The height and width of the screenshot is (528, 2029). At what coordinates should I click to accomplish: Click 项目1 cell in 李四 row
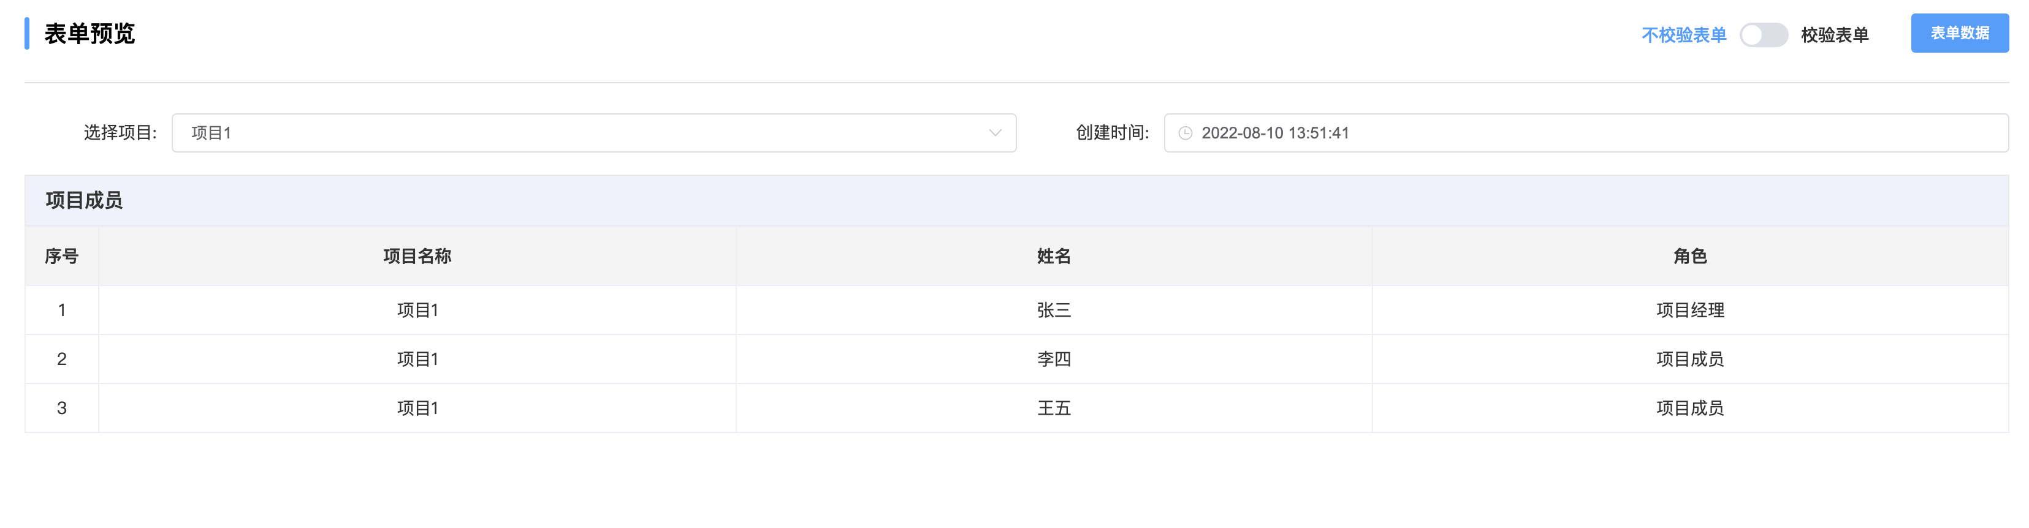pyautogui.click(x=417, y=359)
